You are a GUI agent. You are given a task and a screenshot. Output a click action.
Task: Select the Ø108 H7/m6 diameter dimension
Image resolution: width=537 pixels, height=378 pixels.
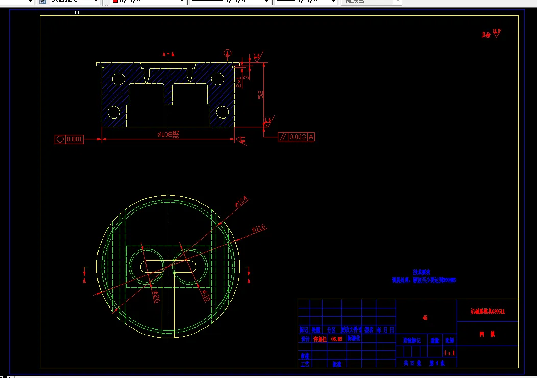(x=168, y=135)
